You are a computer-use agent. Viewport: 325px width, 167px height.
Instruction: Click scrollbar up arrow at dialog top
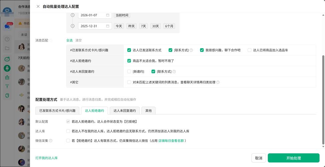[323, 15]
